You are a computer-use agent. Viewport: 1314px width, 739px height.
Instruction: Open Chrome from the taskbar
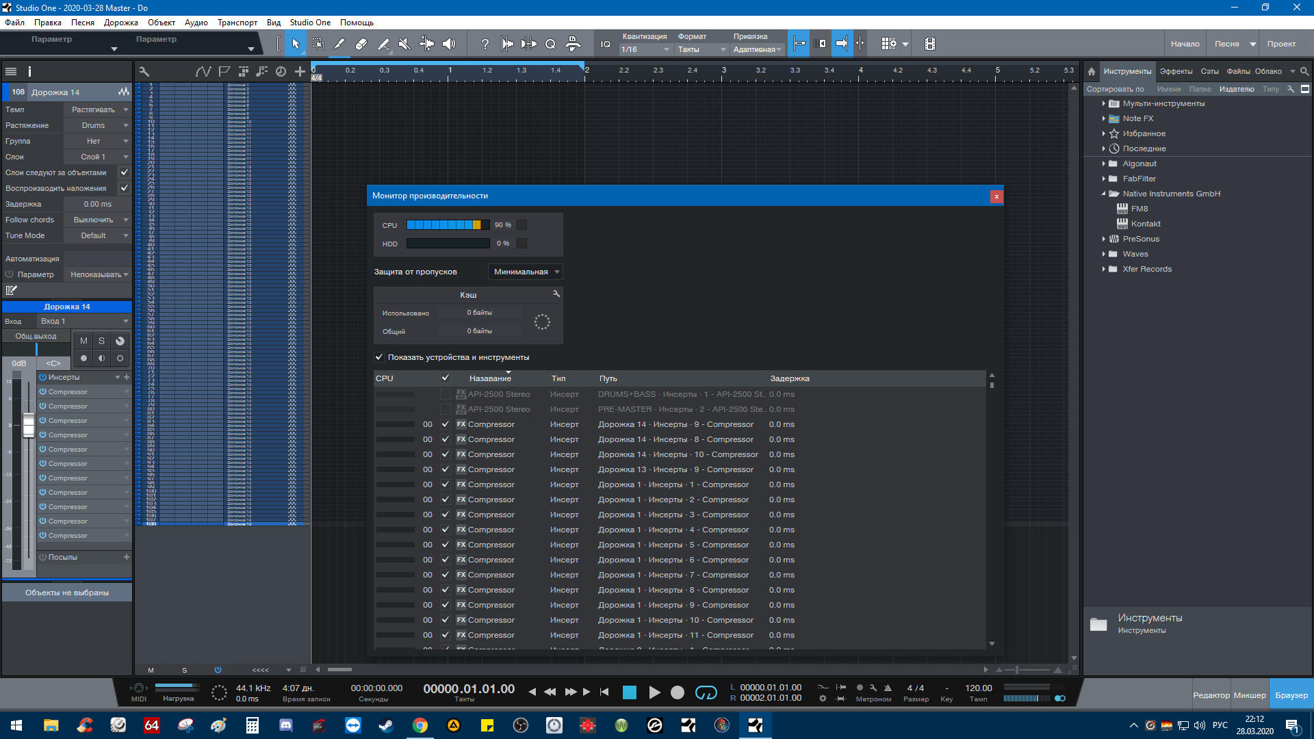[x=420, y=725]
